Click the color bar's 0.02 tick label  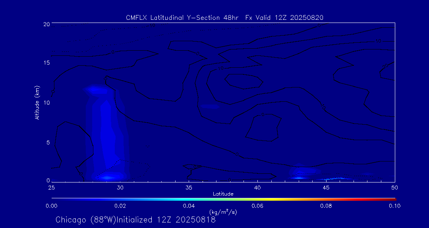pos(120,206)
